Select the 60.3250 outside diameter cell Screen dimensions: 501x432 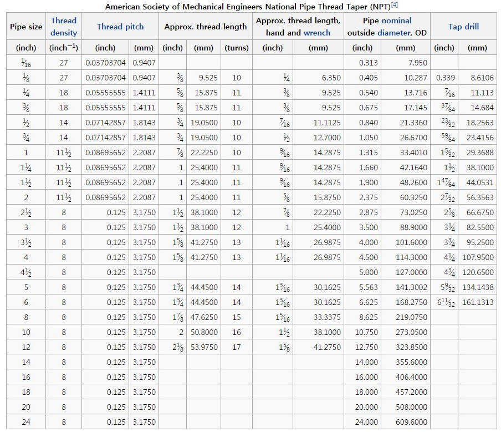(x=406, y=197)
